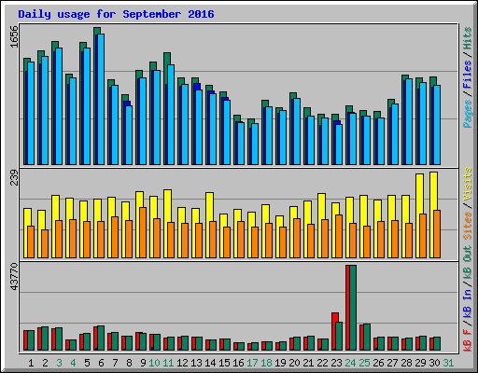Viewport: 478px width, 373px height.
Task: Select day label "30" on the x-axis
Action: (x=434, y=363)
